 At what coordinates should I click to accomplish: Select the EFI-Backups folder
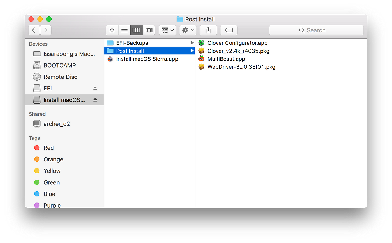pos(149,43)
